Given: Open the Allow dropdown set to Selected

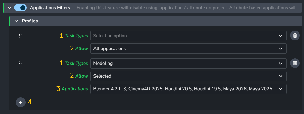Looking at the screenshot, I should [x=188, y=76].
